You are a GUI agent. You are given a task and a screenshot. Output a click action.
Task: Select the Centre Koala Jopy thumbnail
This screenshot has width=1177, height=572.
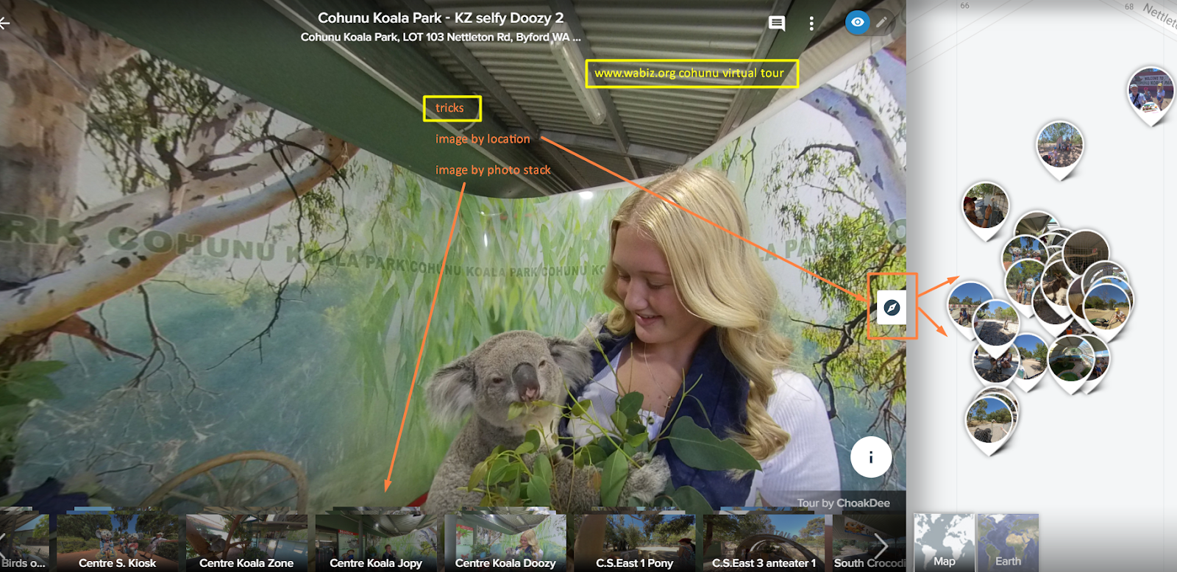tap(376, 543)
